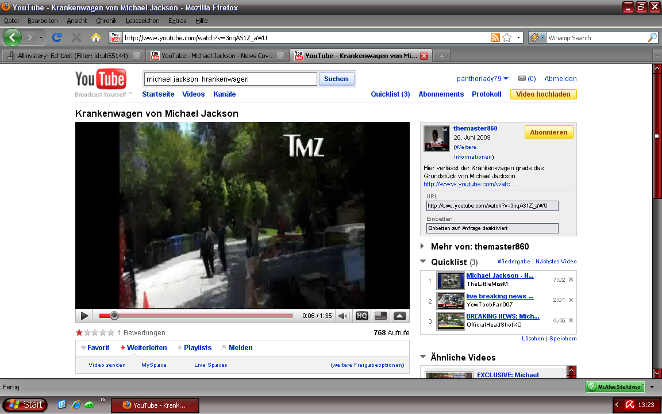Click the 'Video hochladen' button

pos(544,94)
